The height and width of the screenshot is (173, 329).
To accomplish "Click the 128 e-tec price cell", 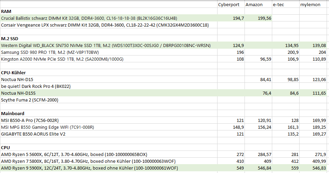I will coord(286,120).
